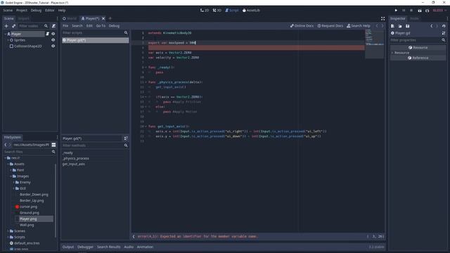The height and width of the screenshot is (253, 450).
Task: Attach script icon in Scene dock toolbar
Action: pos(53,26)
